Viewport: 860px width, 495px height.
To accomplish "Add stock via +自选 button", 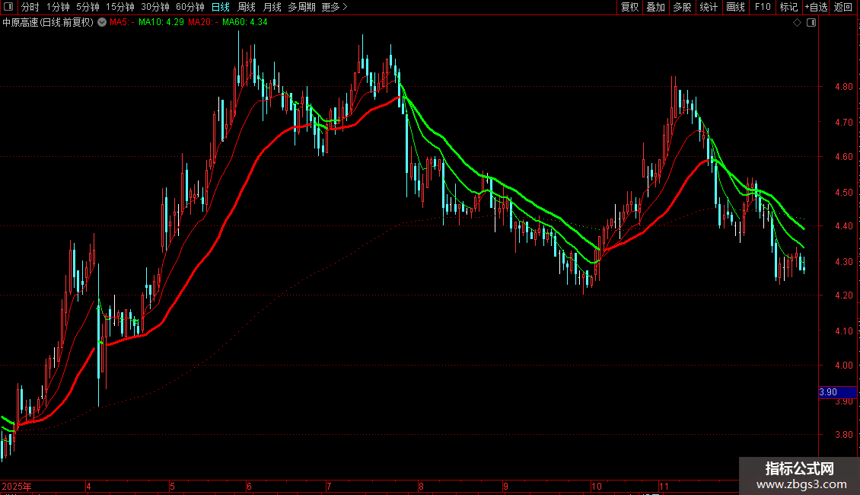I will (x=816, y=7).
